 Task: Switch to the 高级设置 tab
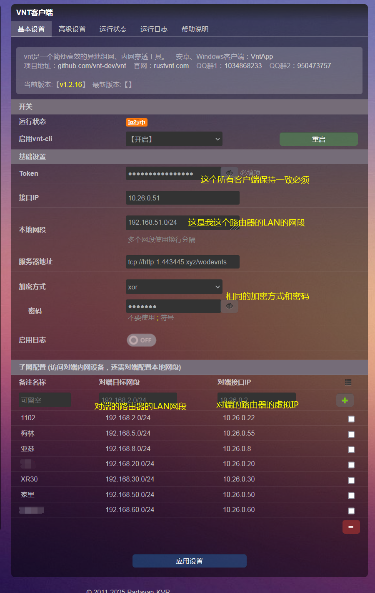pos(72,29)
